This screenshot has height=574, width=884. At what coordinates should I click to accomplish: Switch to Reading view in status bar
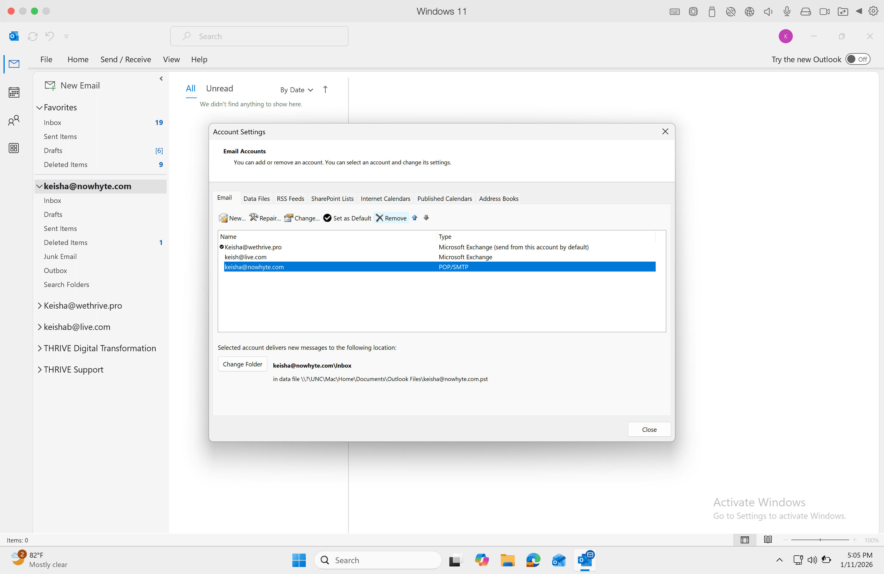(767, 540)
